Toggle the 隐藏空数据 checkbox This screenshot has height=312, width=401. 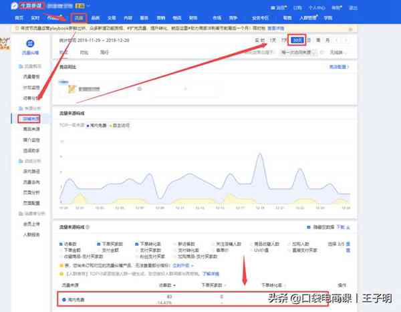coord(309,227)
